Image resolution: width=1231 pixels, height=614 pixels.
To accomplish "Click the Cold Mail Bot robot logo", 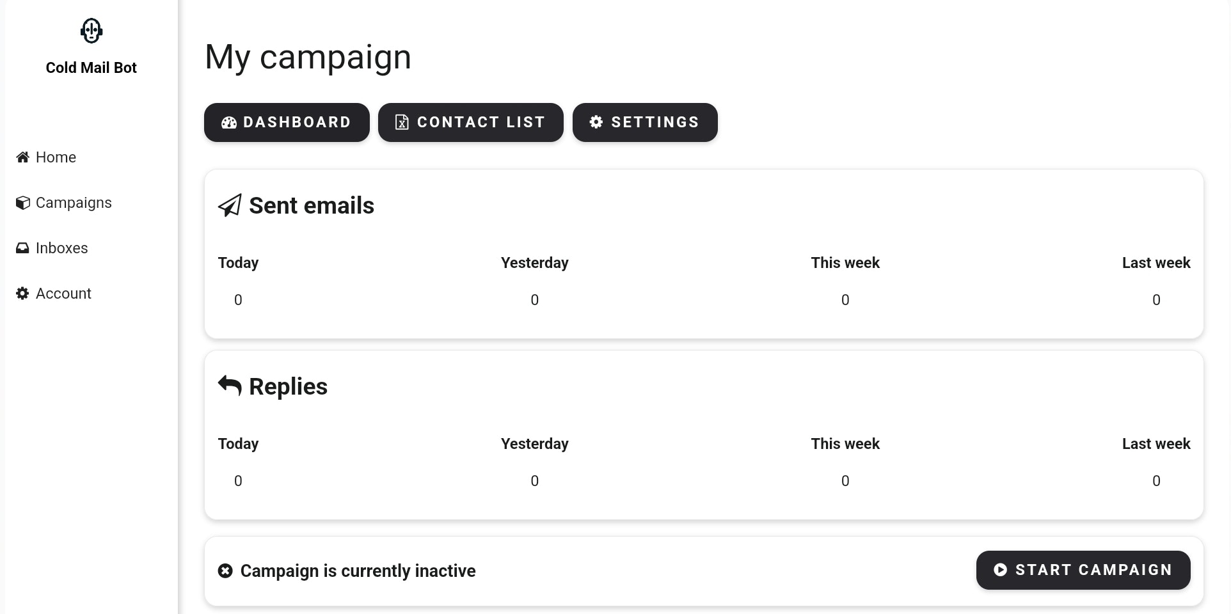I will (x=91, y=31).
